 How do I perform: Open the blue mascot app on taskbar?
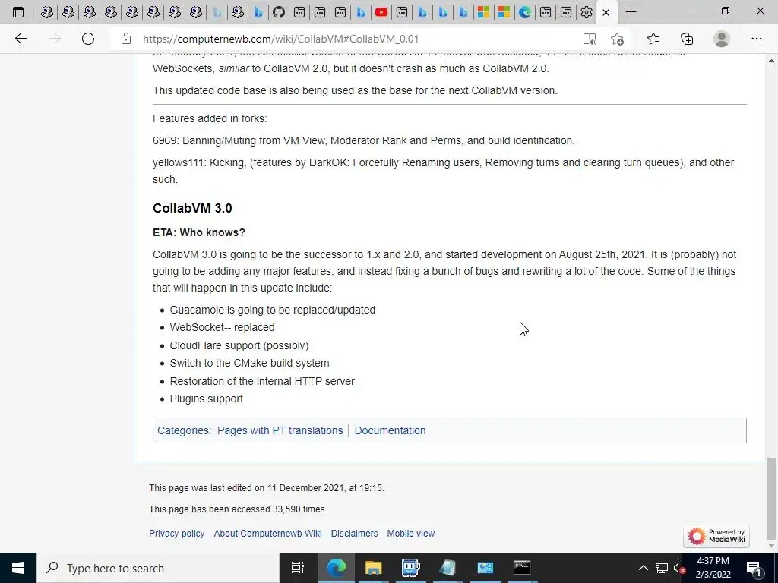point(410,568)
